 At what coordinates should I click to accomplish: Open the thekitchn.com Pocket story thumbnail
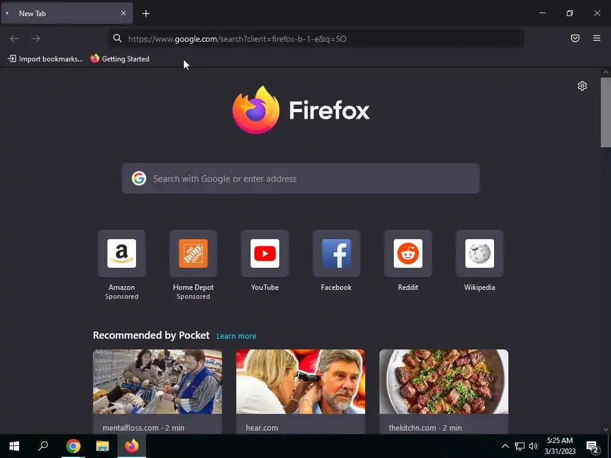coord(444,382)
